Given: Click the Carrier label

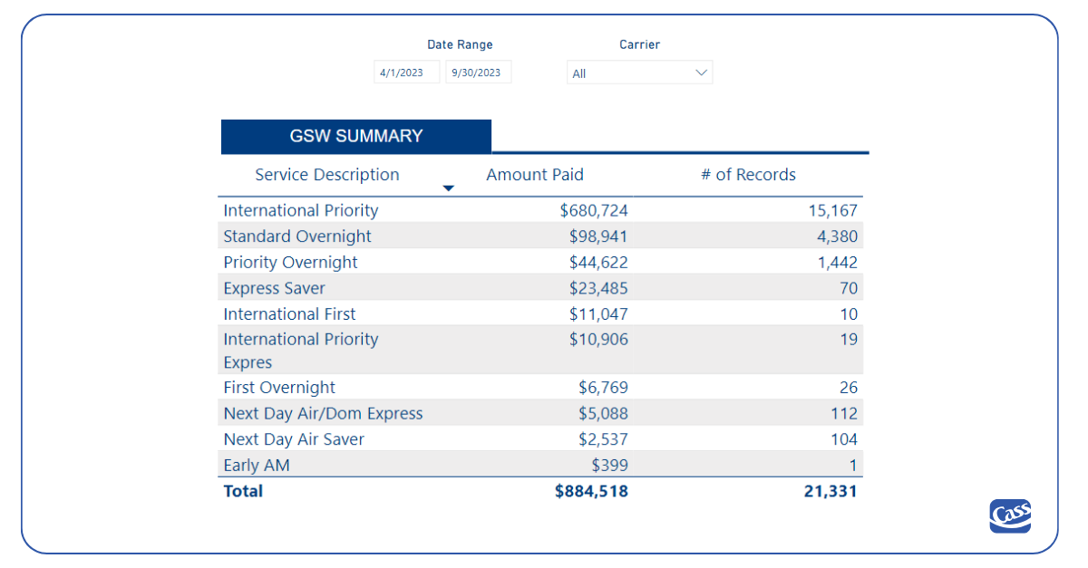Looking at the screenshot, I should pyautogui.click(x=639, y=44).
